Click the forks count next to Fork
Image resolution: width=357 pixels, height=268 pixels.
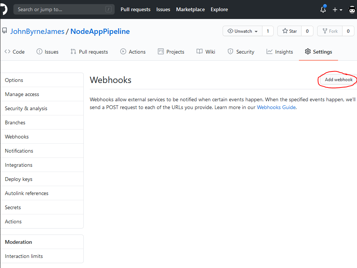coord(348,31)
